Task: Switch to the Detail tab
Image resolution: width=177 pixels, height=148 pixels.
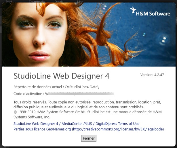Action: click(58, 2)
